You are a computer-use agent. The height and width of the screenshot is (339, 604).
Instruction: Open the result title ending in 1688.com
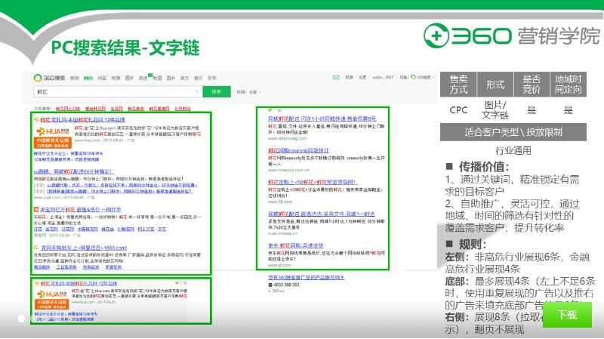[84, 248]
